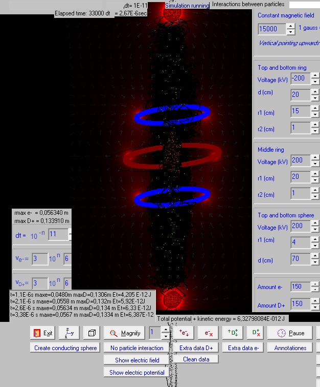
Task: Pause the simulation
Action: click(291, 333)
